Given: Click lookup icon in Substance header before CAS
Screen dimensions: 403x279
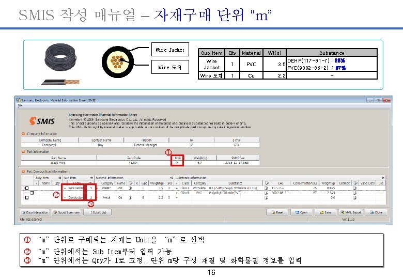Looking at the screenshot, I should [x=267, y=183].
